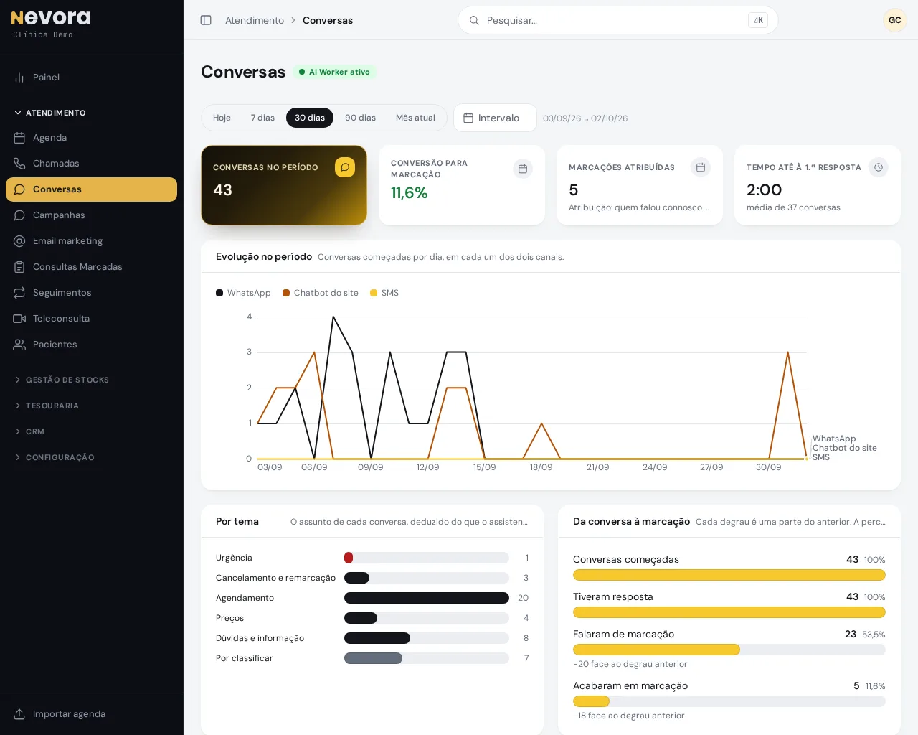Expand the CRM section

pos(29,431)
